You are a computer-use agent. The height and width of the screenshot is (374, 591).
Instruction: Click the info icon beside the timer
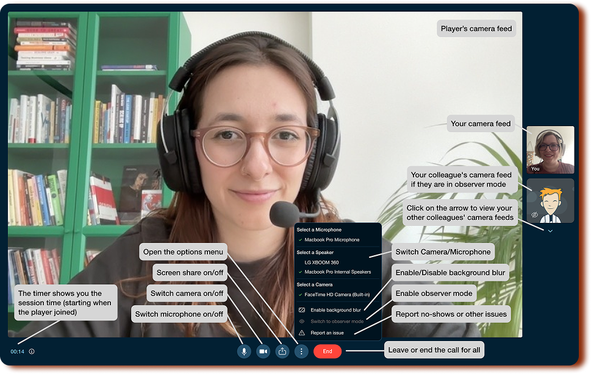pos(32,351)
